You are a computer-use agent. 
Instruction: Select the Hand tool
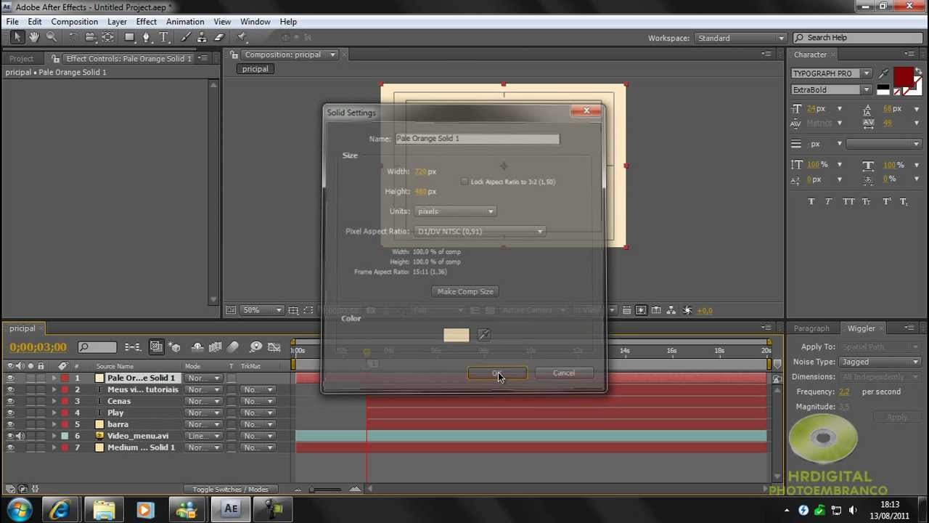point(34,38)
